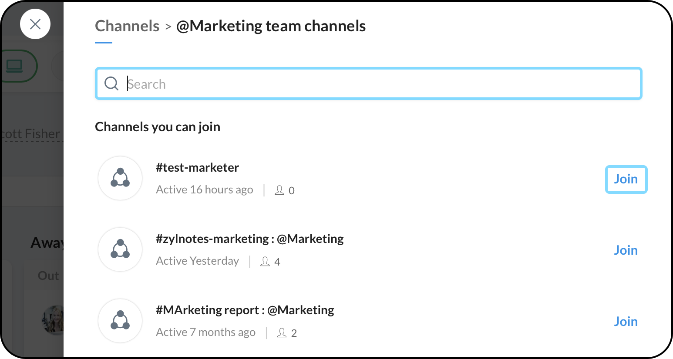This screenshot has width=673, height=359.
Task: Click the participants icon for #test-marketer
Action: (279, 190)
